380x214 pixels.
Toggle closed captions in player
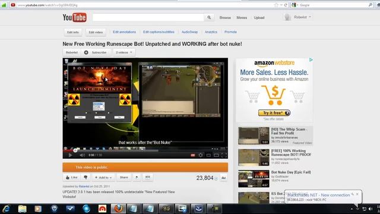click(193, 155)
